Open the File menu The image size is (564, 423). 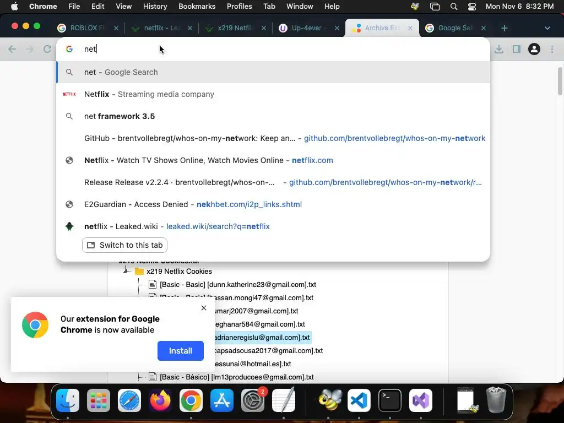pyautogui.click(x=74, y=7)
